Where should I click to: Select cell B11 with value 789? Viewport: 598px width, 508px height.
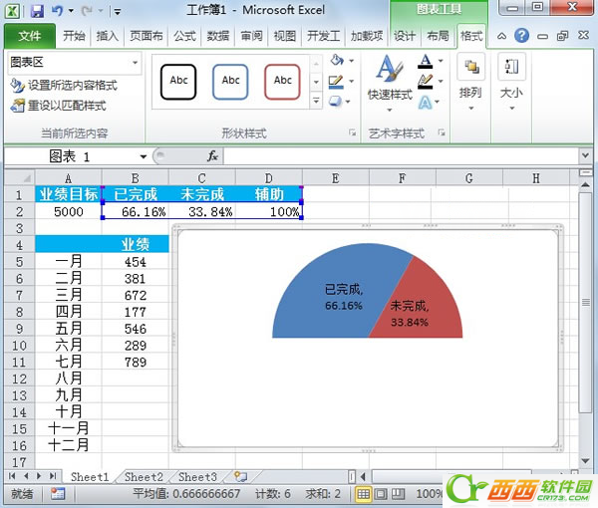[x=135, y=362]
